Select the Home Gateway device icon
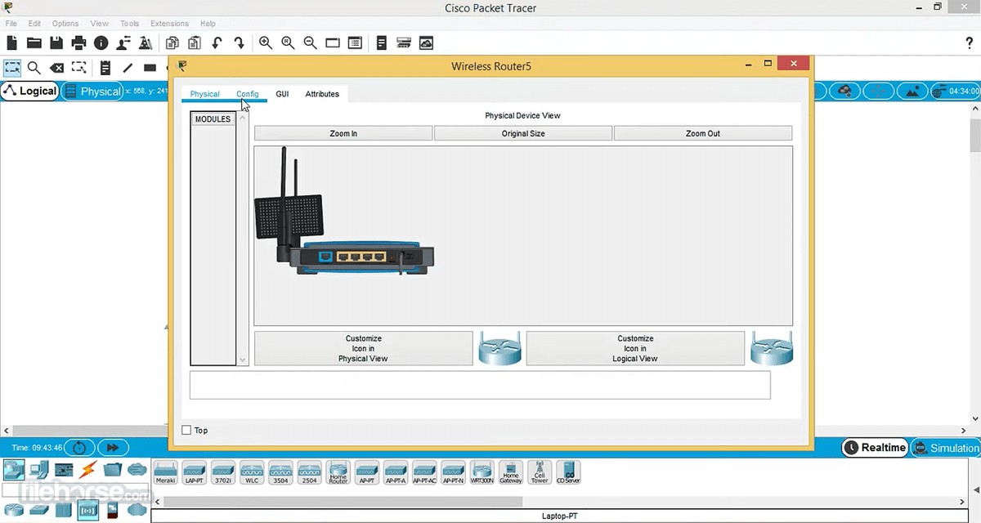 [509, 472]
